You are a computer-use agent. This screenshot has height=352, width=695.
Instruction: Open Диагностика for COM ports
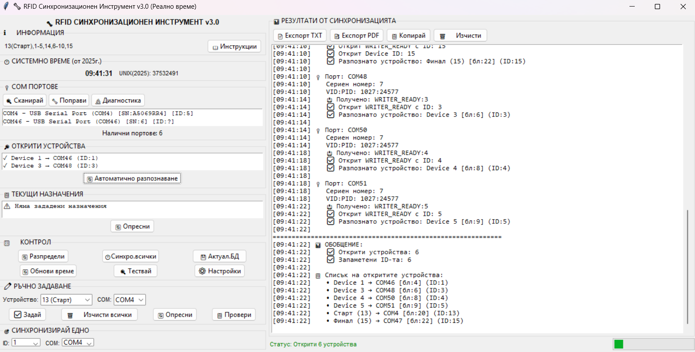(118, 100)
